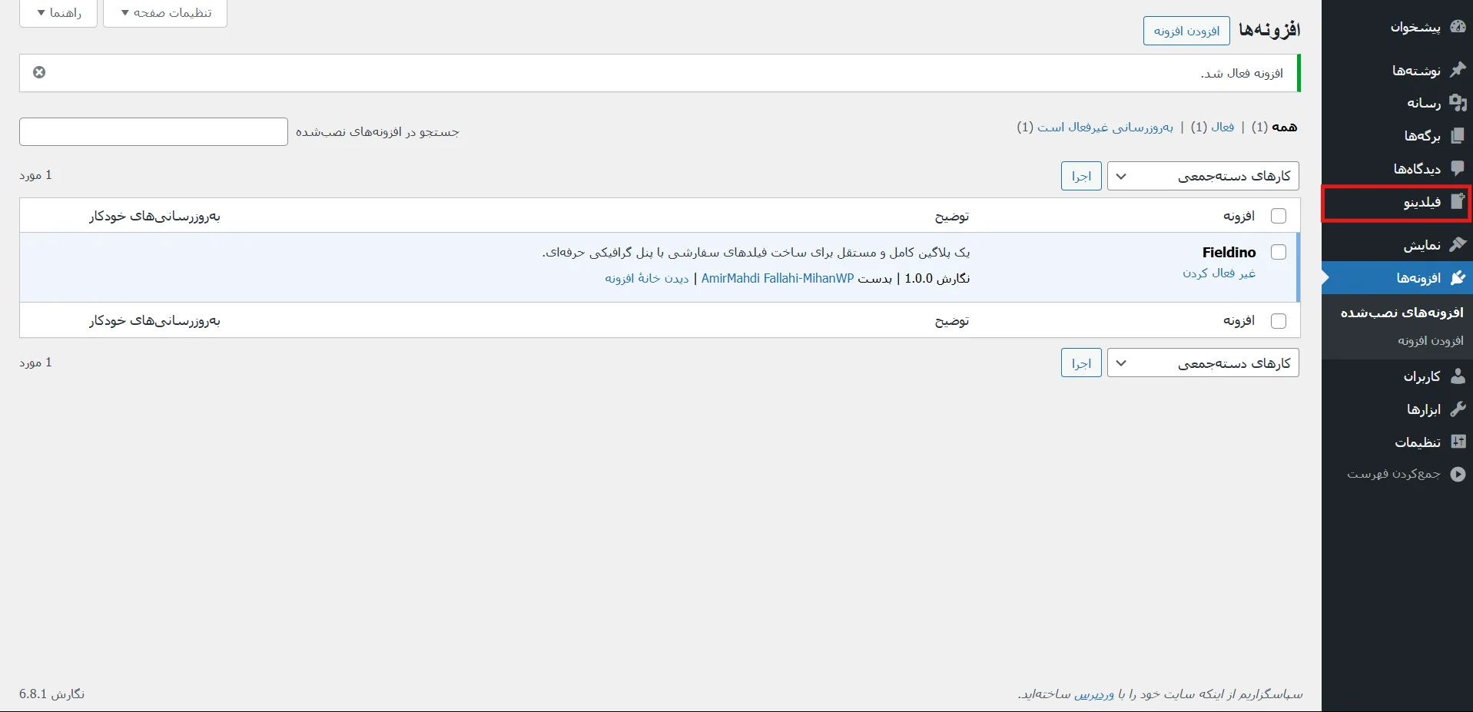
Task: Click the کاربران user icon
Action: [x=1458, y=376]
